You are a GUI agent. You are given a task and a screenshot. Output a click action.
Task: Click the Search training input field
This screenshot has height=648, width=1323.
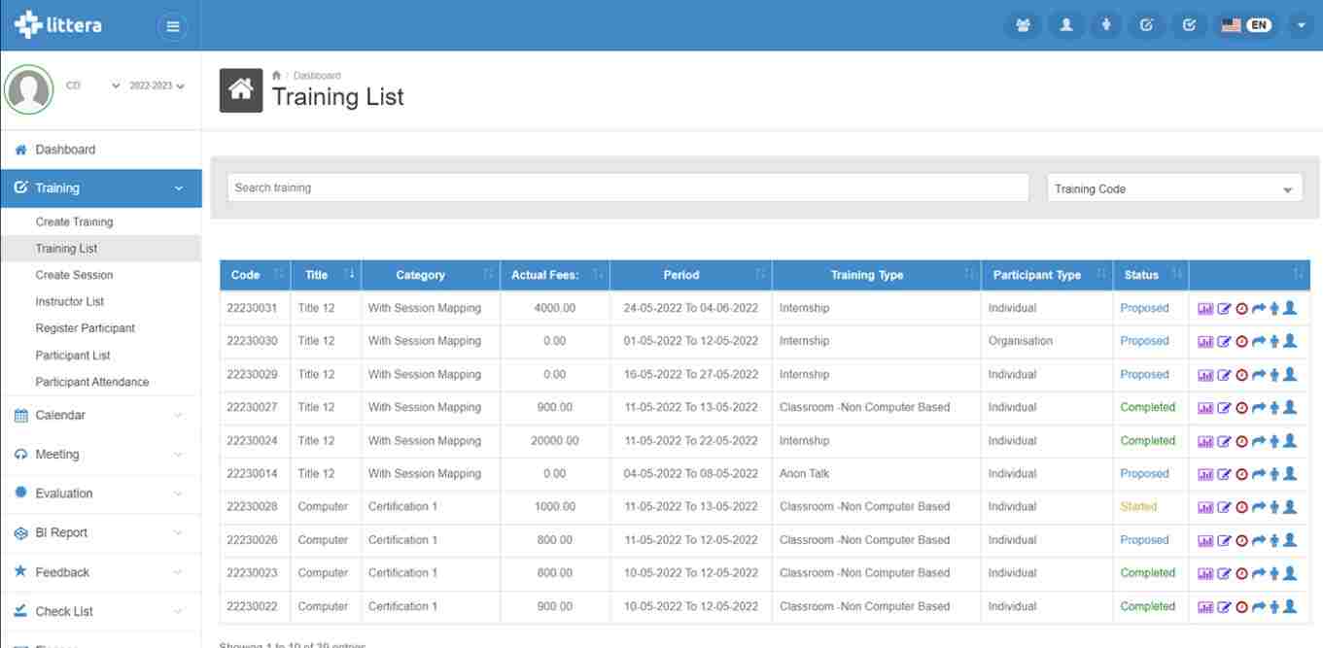pyautogui.click(x=627, y=188)
